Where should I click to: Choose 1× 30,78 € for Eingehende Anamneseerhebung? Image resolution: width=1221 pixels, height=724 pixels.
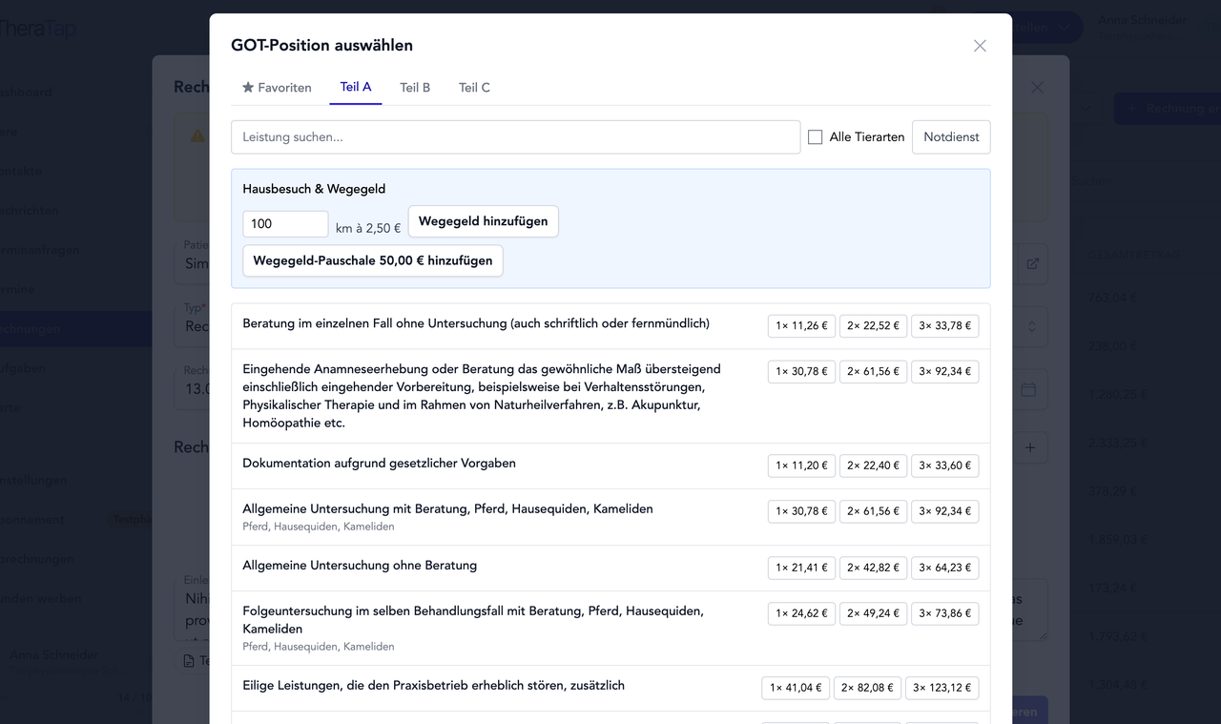(801, 372)
